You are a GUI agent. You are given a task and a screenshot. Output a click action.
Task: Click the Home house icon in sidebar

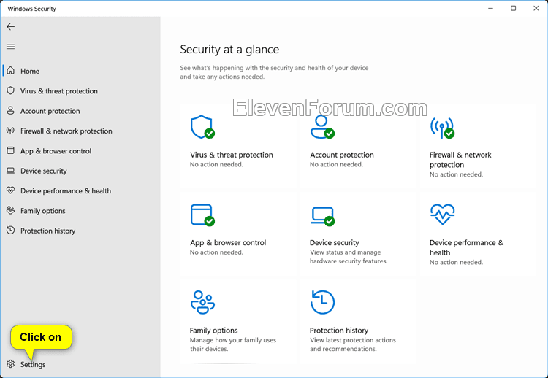tap(11, 71)
